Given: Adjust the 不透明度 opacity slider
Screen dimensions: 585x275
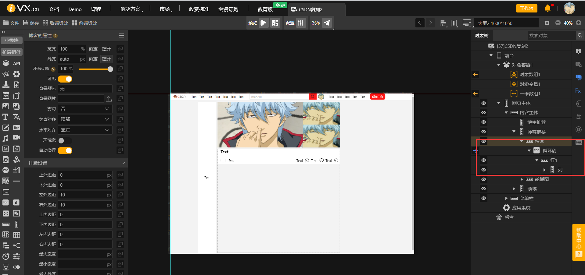Looking at the screenshot, I should tap(96, 69).
